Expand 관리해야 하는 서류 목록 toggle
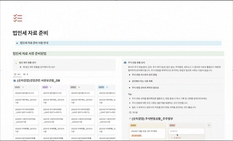Screen dimensions: 233x141 point(130,81)
